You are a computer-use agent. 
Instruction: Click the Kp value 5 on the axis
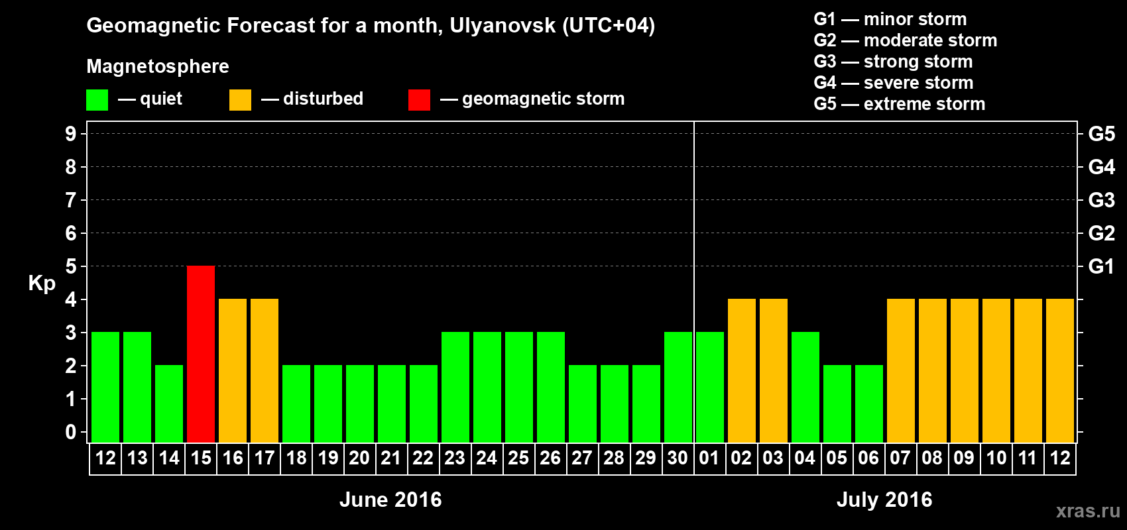71,266
